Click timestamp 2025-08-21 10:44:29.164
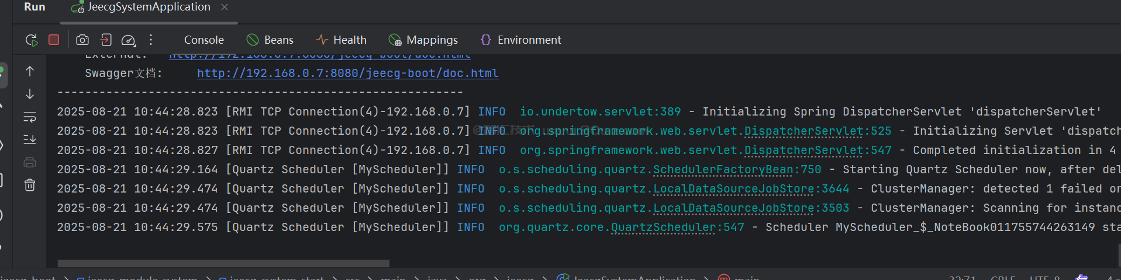The image size is (1121, 280). point(137,169)
